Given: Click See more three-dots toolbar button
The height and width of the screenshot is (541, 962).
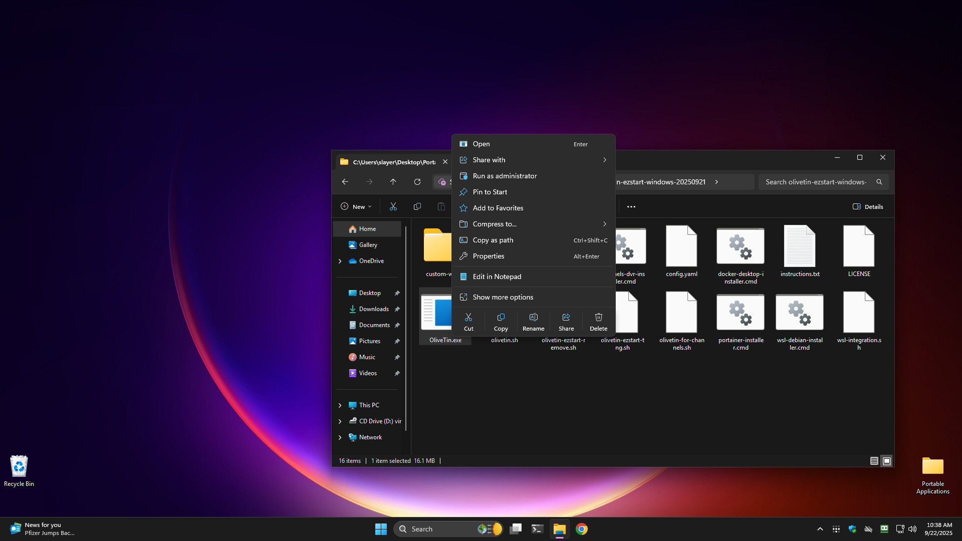Looking at the screenshot, I should coord(631,206).
